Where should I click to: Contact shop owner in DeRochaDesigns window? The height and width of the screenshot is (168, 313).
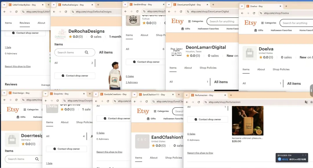click(75, 76)
